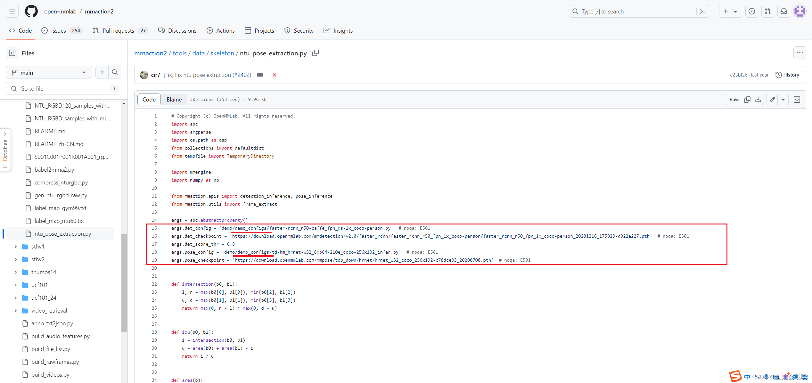This screenshot has width=812, height=383.
Task: Switch to the Blame tab
Action: coord(173,99)
